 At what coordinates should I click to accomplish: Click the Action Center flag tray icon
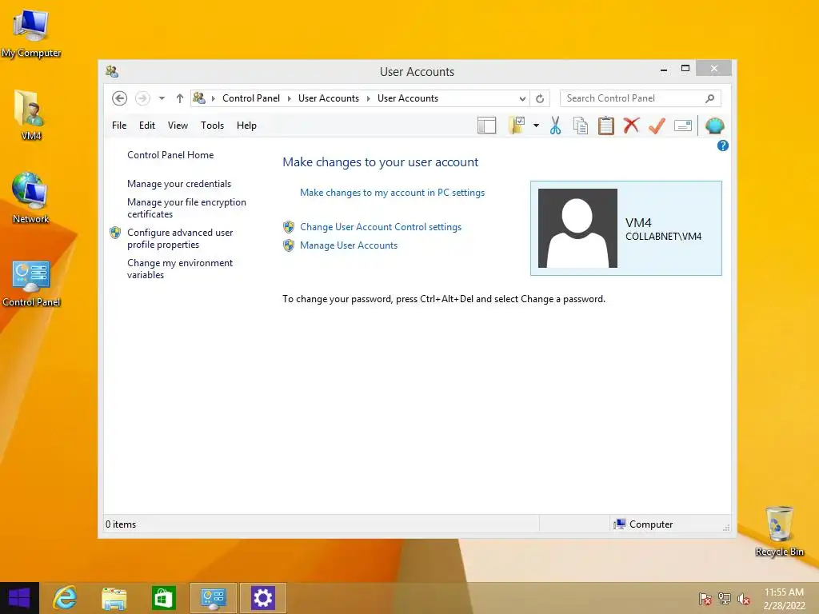tap(705, 599)
